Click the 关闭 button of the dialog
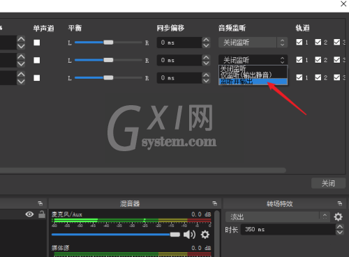This screenshot has width=349, height=257. pyautogui.click(x=328, y=183)
